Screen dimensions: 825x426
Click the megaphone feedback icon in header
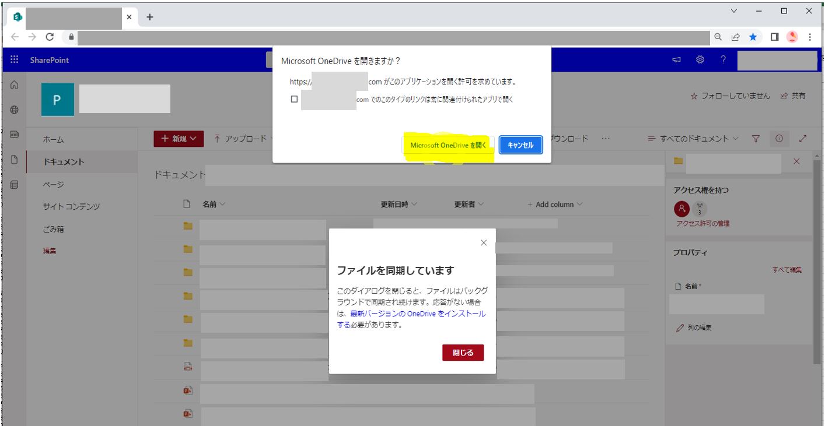677,60
